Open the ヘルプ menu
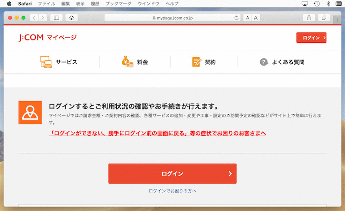The height and width of the screenshot is (211, 345). point(172,3)
